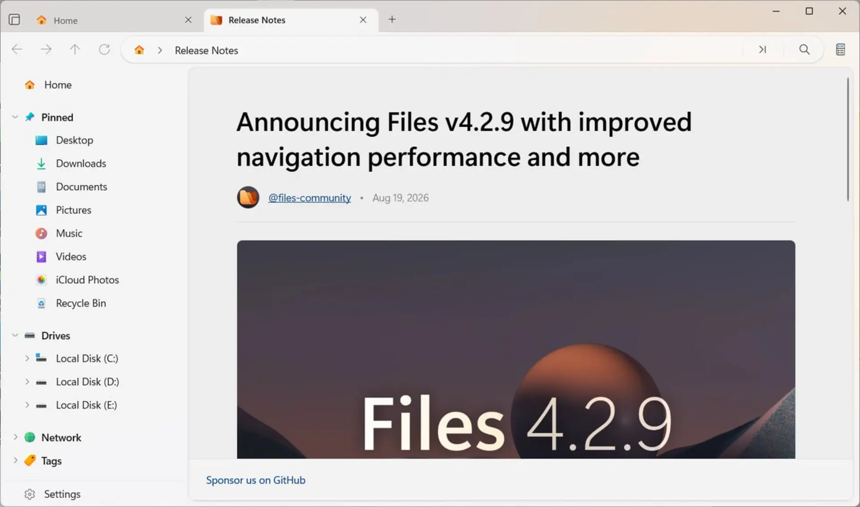The height and width of the screenshot is (507, 860).
Task: Click the Announcing Files v4.2.9 headline
Action: pos(464,139)
